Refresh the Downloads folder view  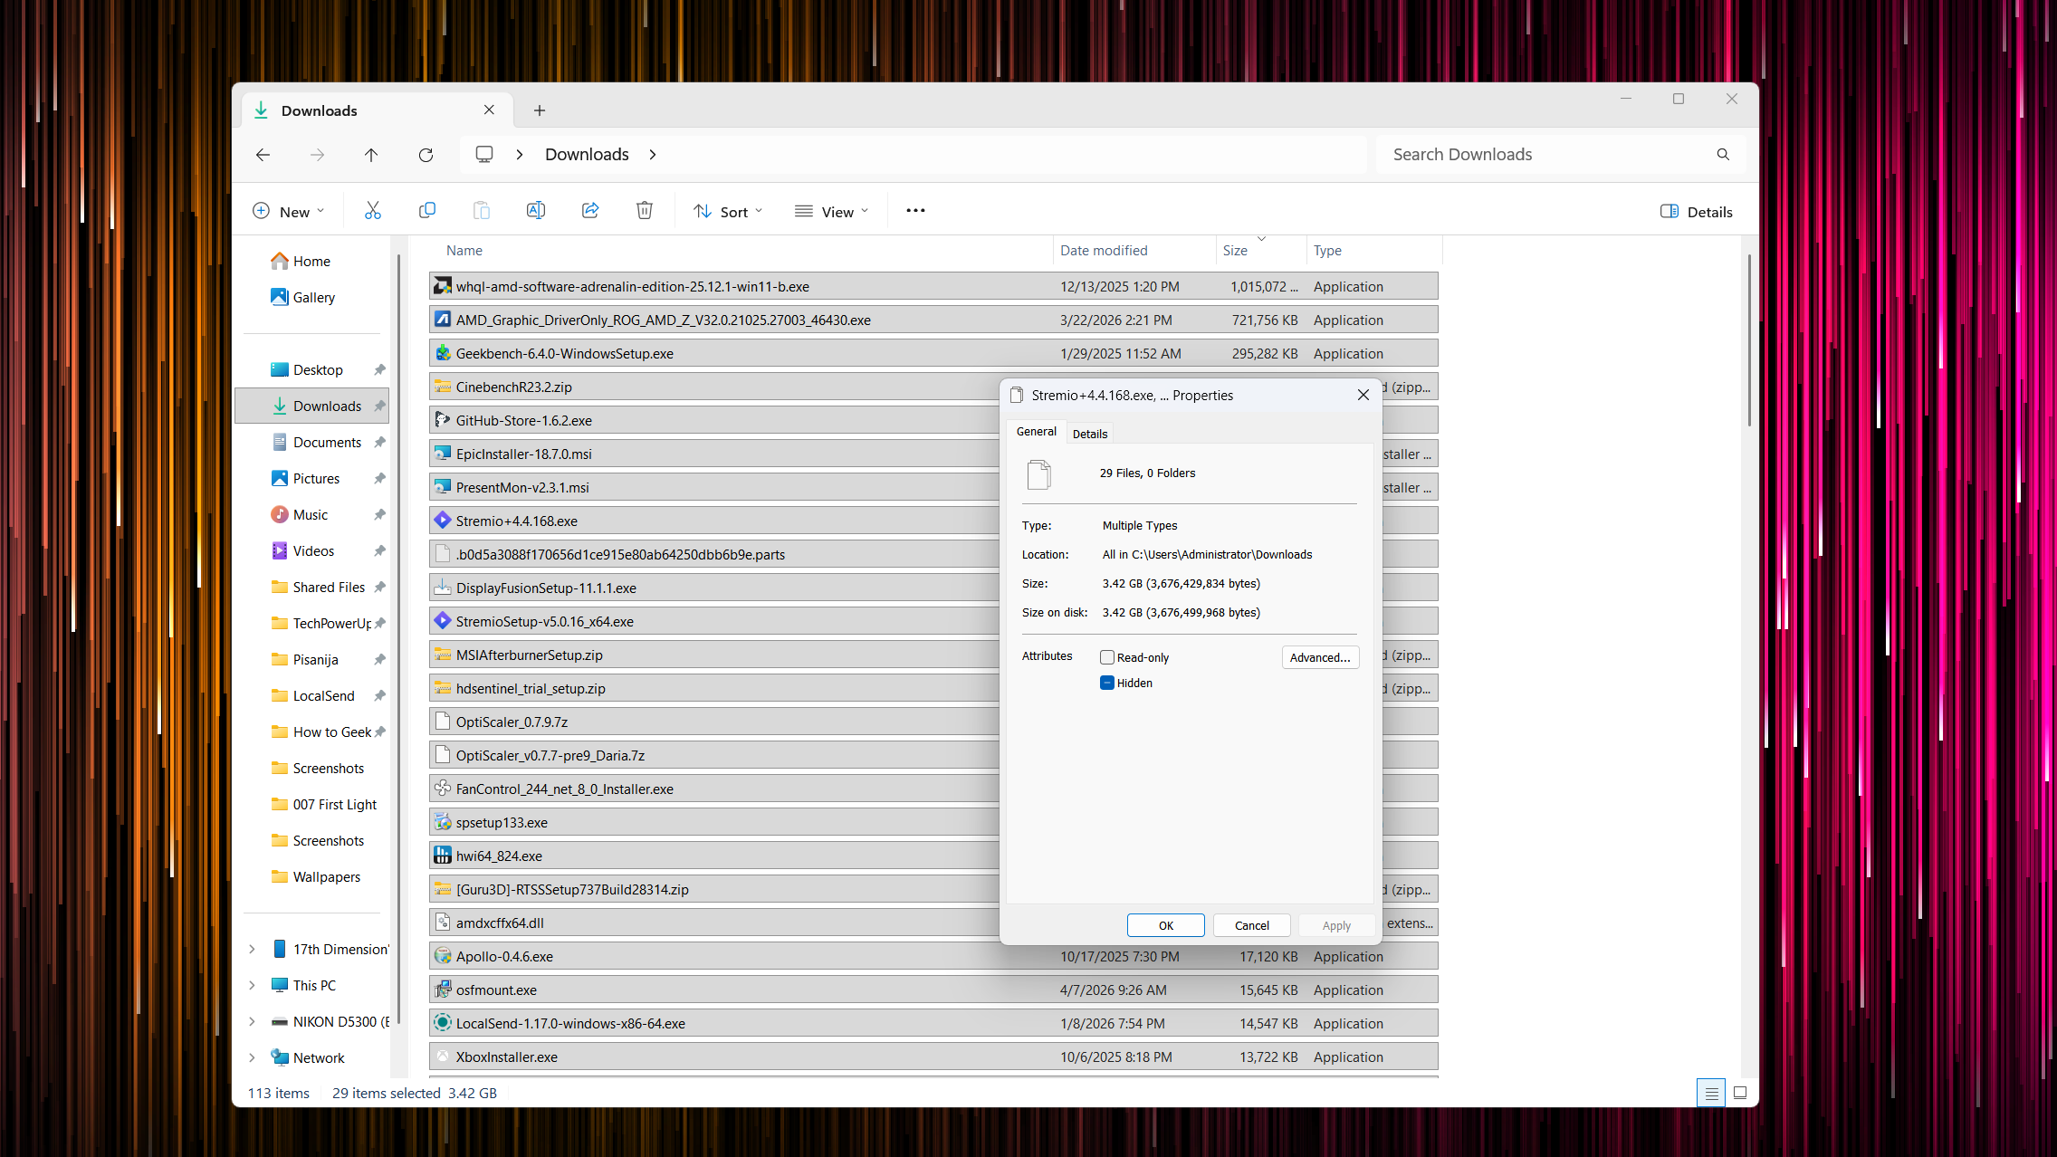coord(426,155)
